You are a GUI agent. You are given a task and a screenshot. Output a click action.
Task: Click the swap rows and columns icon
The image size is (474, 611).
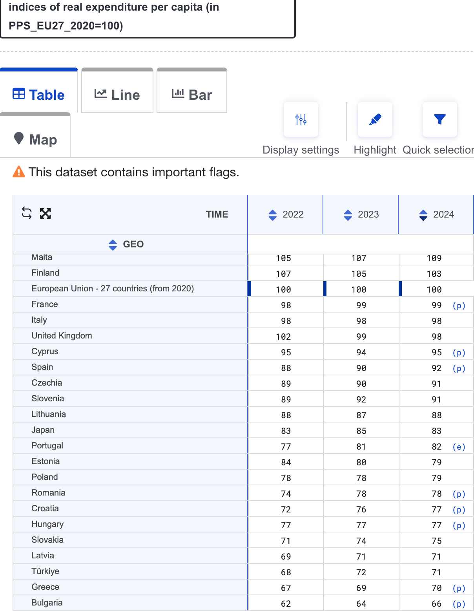27,213
